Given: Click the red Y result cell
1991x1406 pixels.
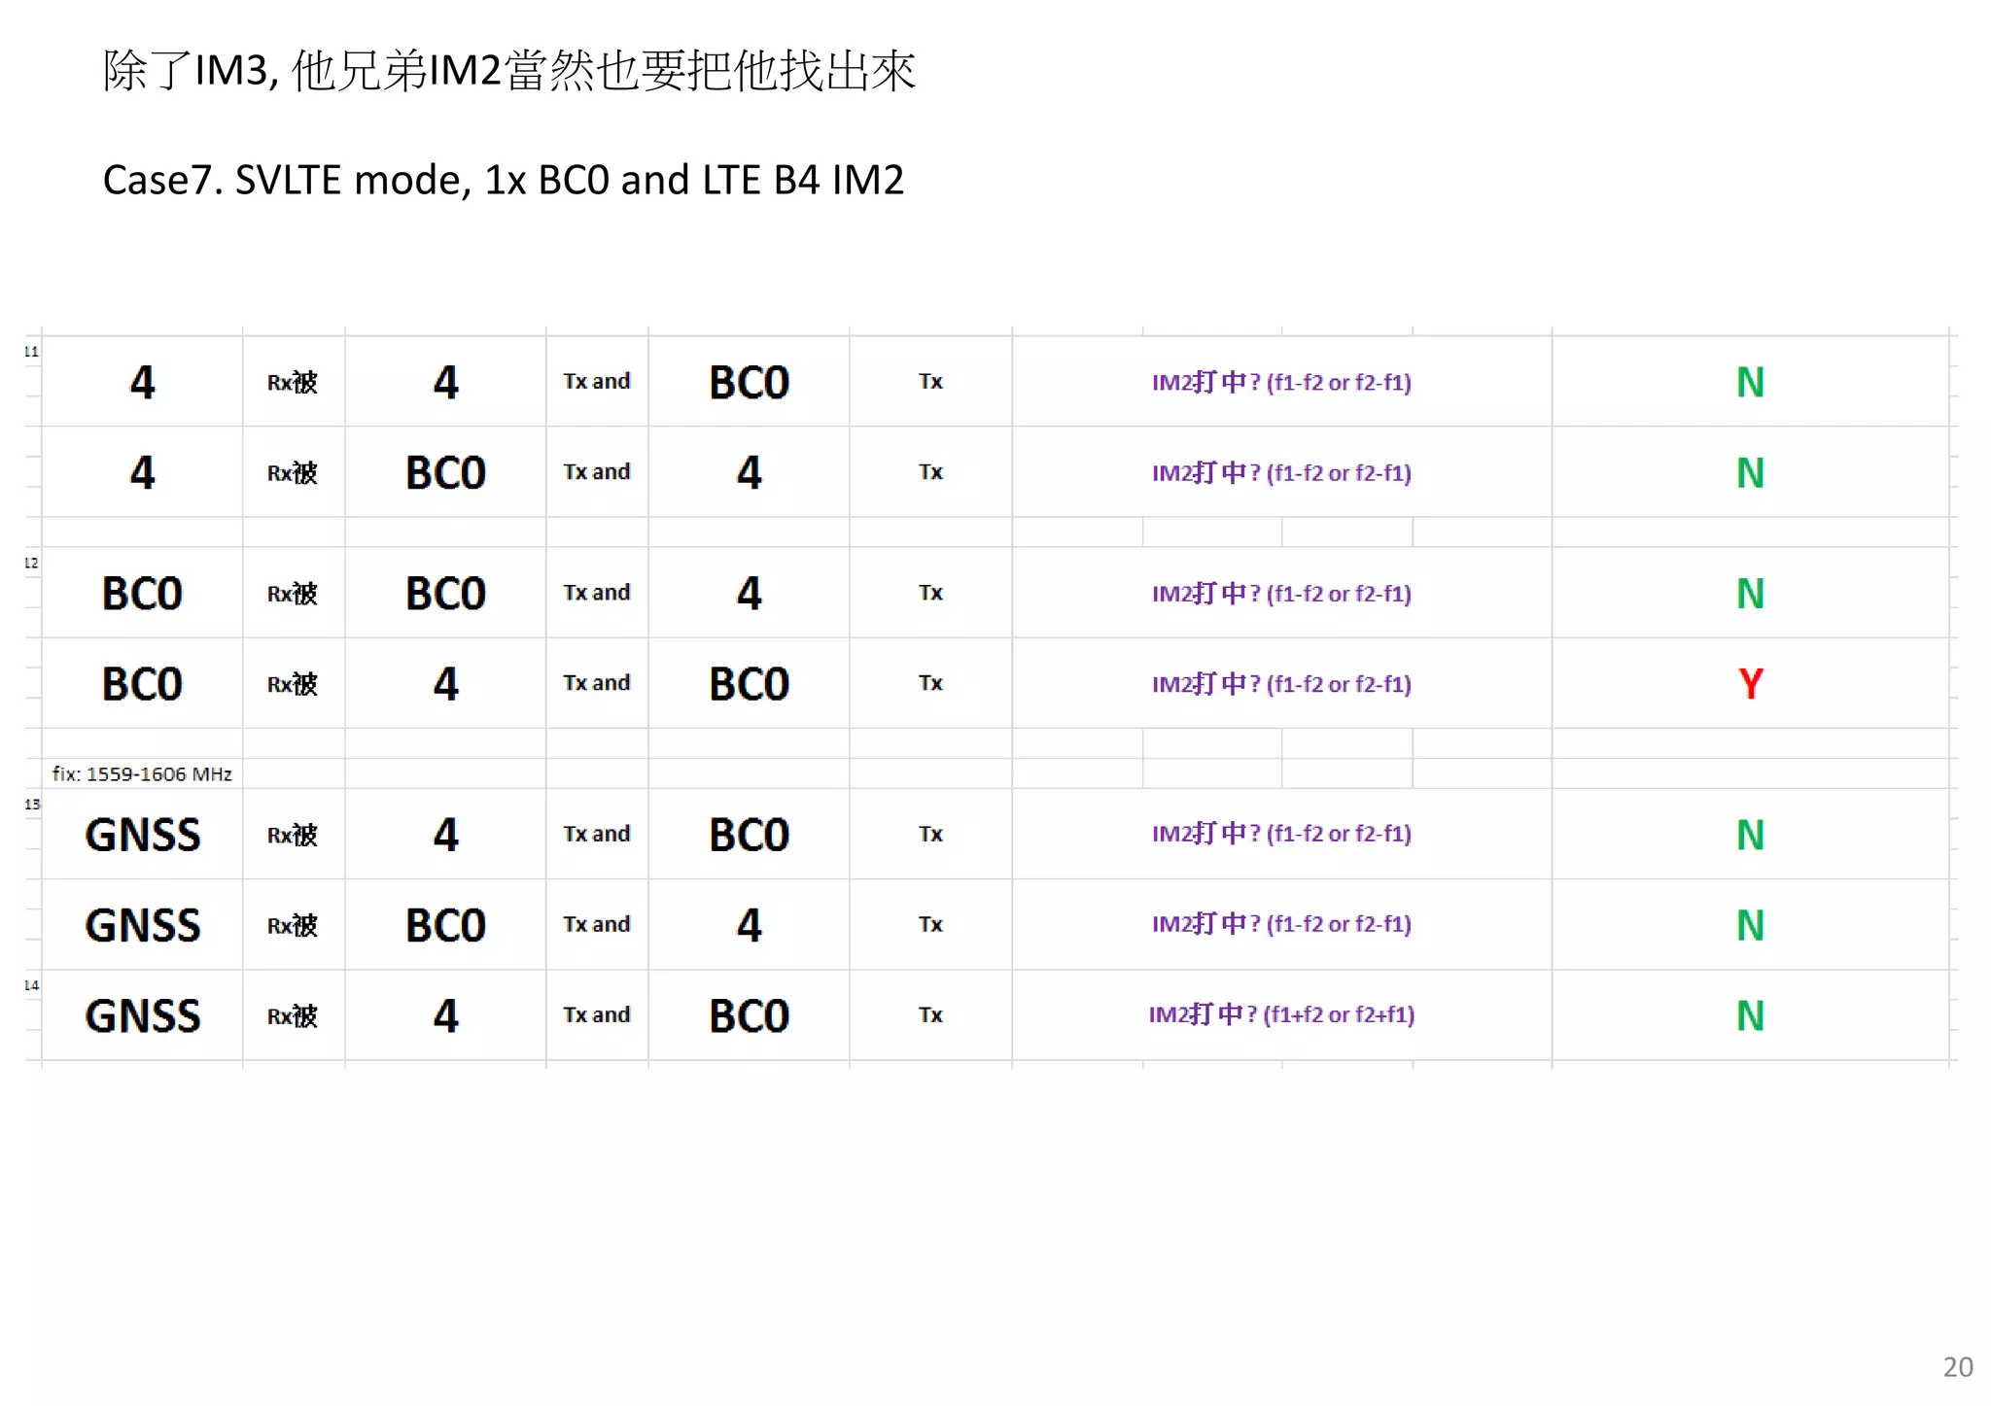Looking at the screenshot, I should 1750,683.
